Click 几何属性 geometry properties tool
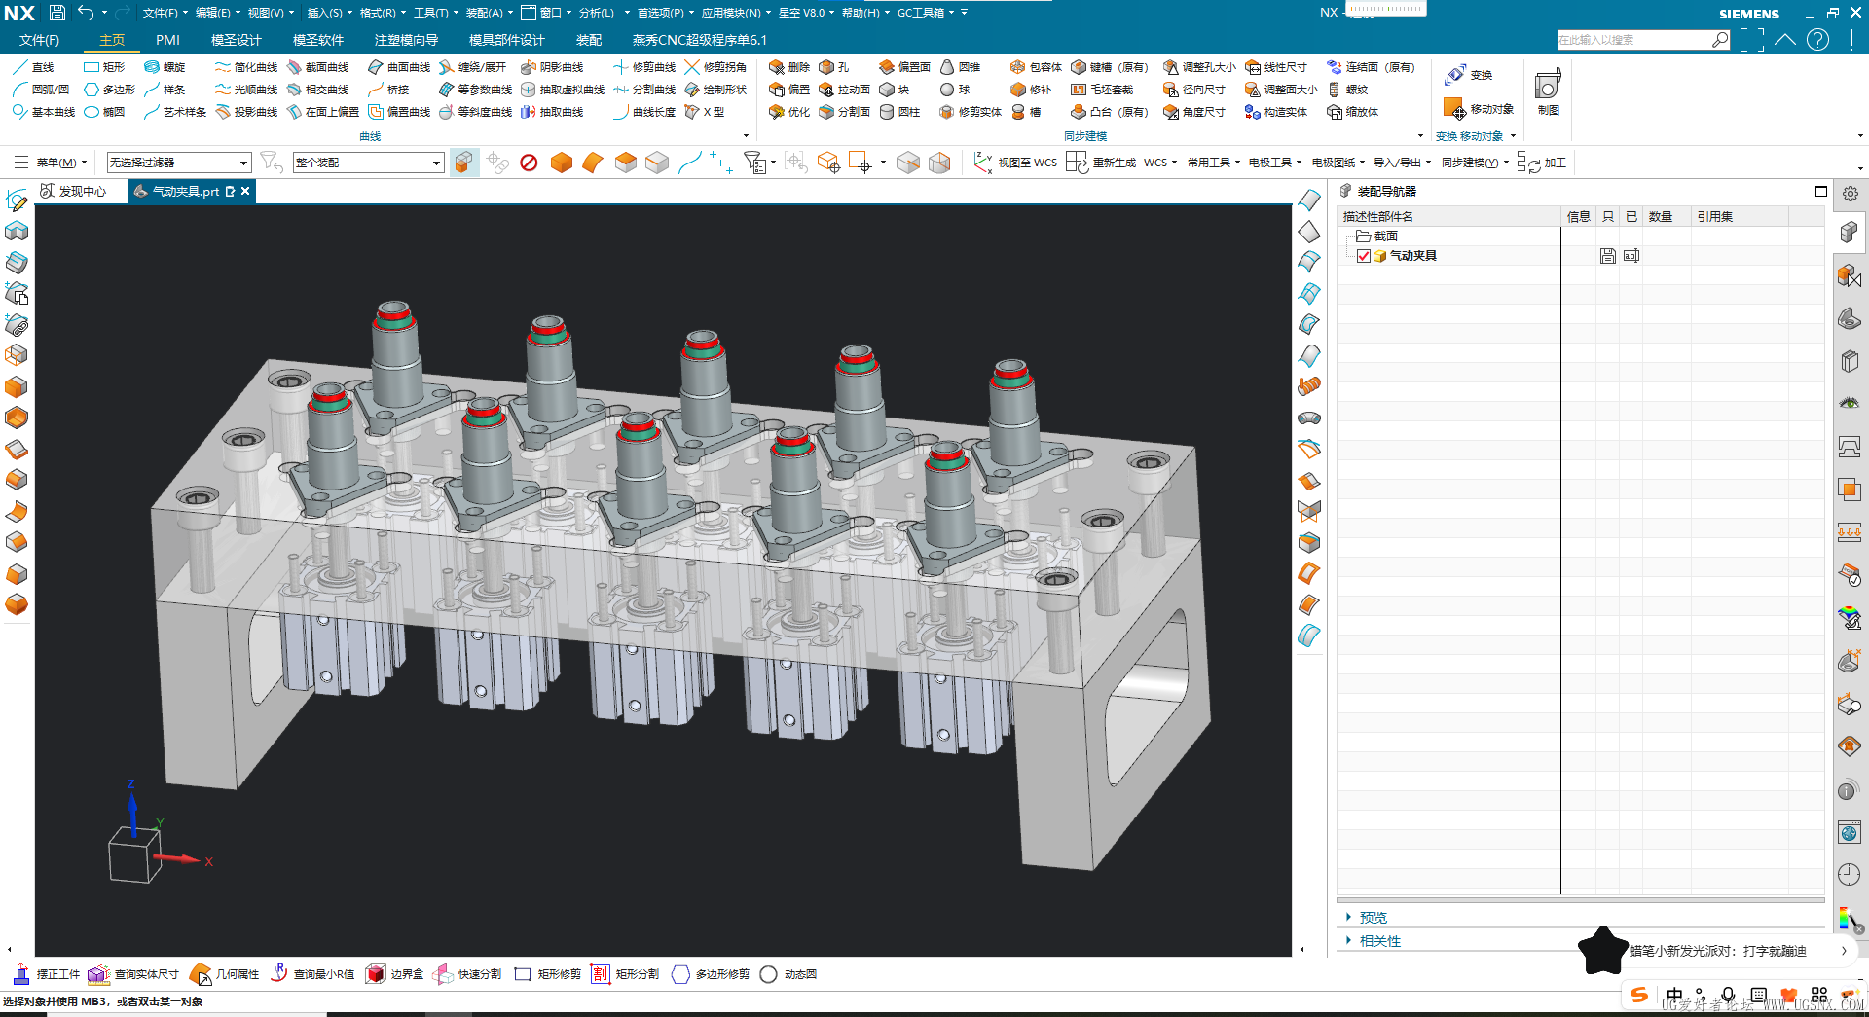Image resolution: width=1869 pixels, height=1017 pixels. tap(225, 974)
